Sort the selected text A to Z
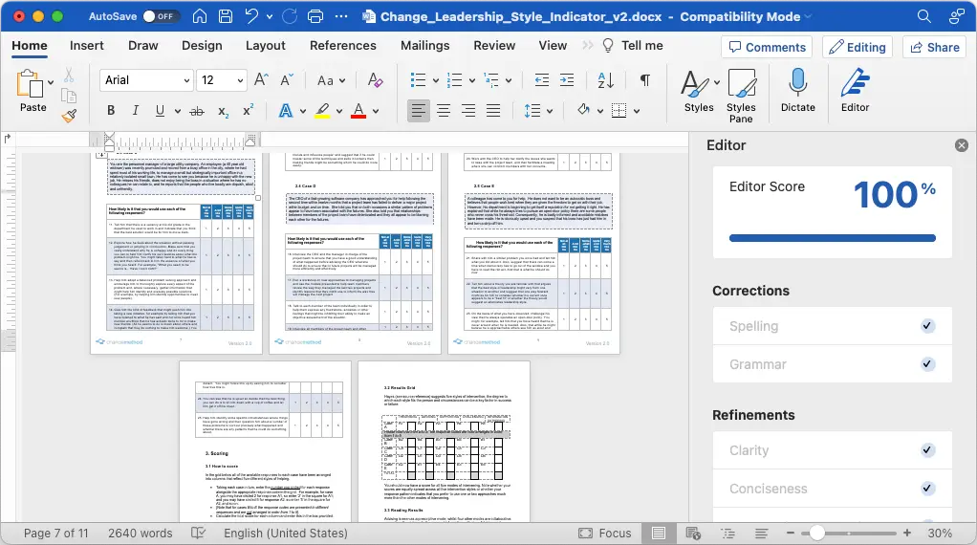 click(606, 79)
